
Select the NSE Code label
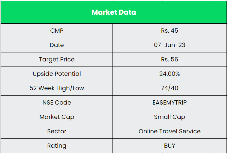(57, 102)
